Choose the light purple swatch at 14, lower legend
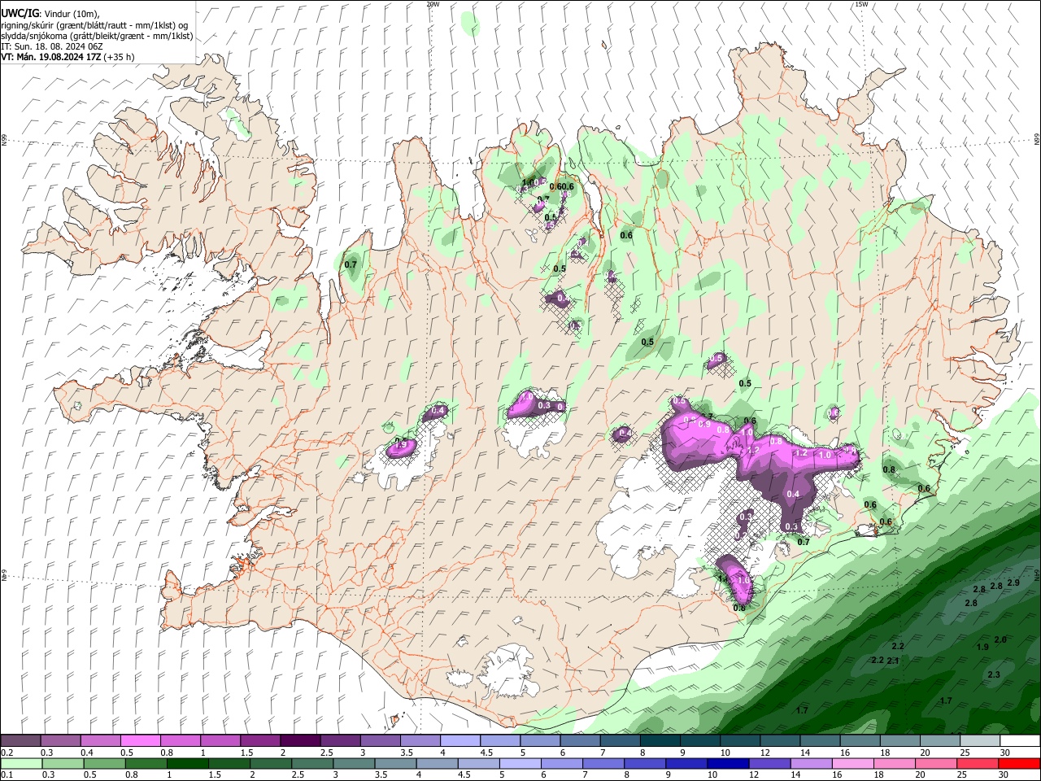This screenshot has height=781, width=1041. coord(812,764)
